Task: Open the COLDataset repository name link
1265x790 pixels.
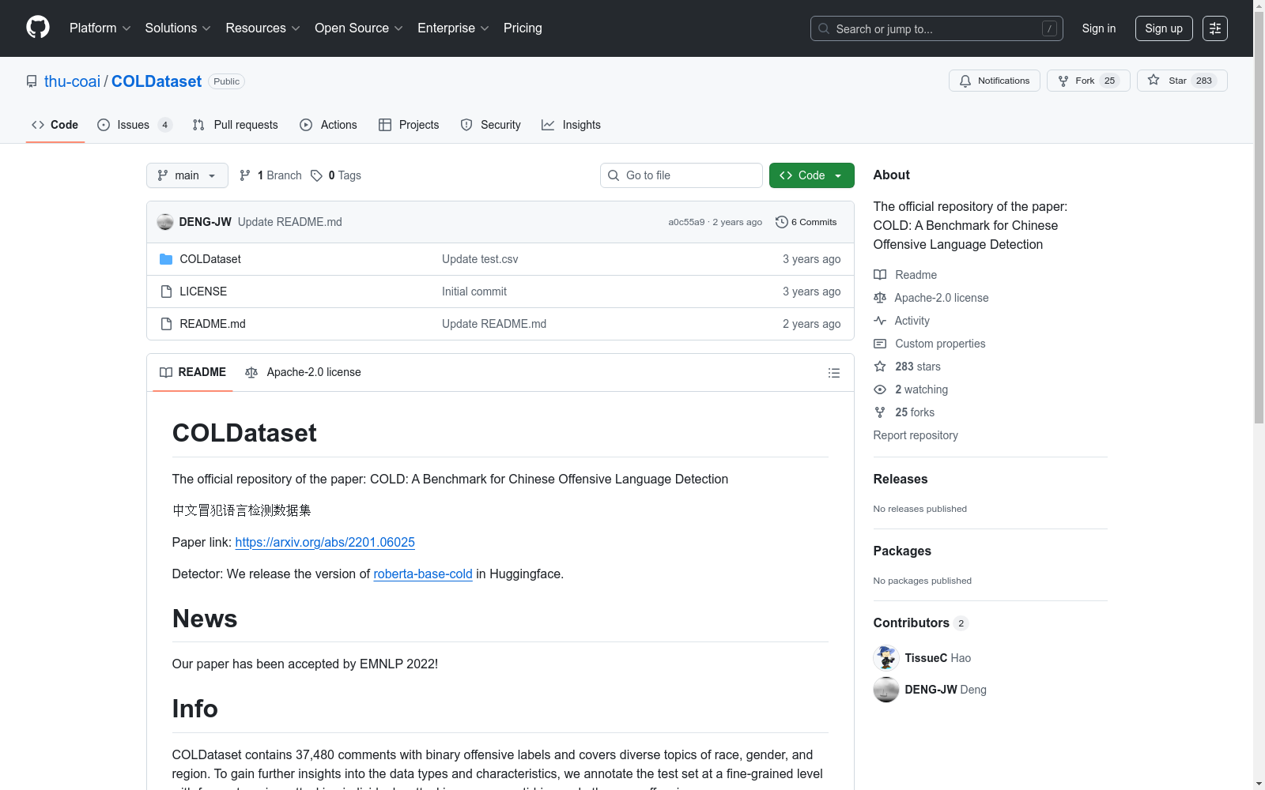Action: (157, 81)
